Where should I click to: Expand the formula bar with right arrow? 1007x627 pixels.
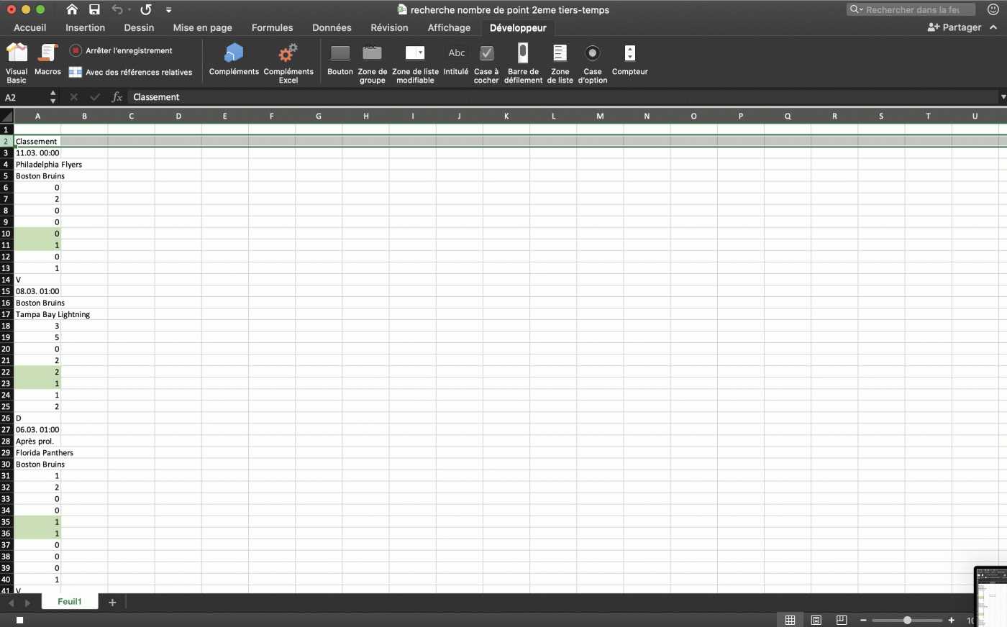pos(1003,97)
